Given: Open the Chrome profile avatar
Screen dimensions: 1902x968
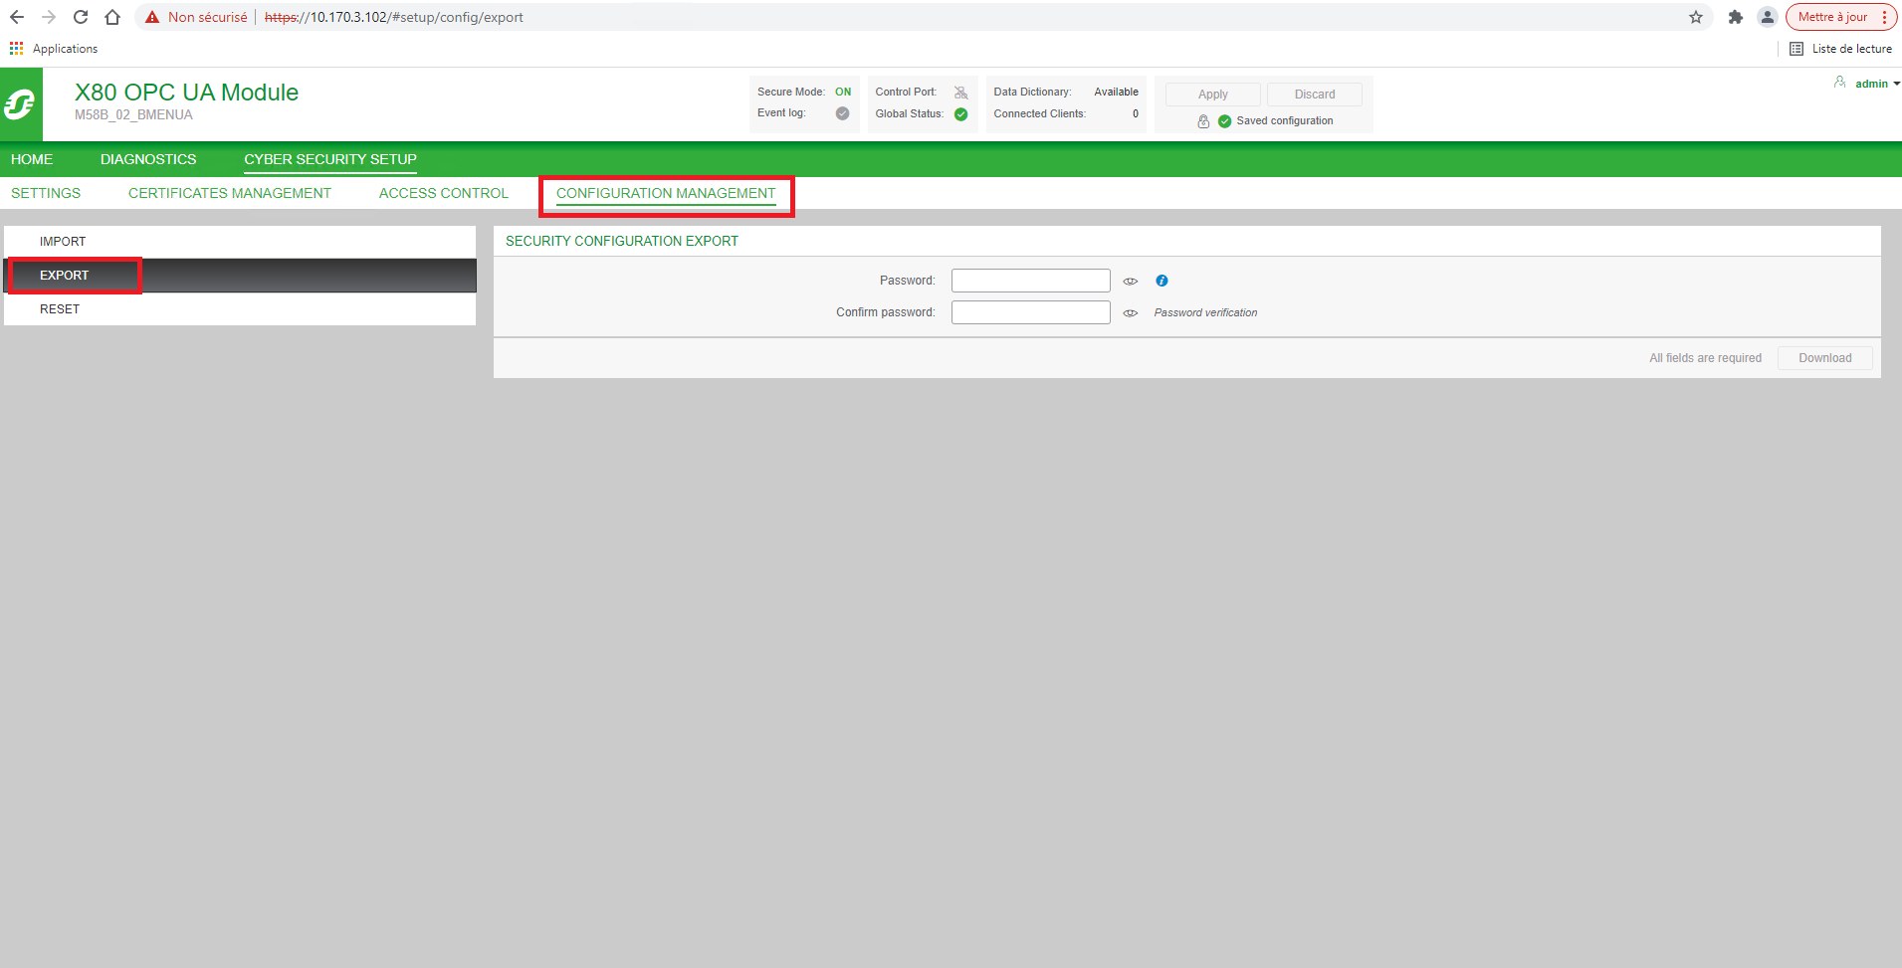Looking at the screenshot, I should coord(1768,17).
